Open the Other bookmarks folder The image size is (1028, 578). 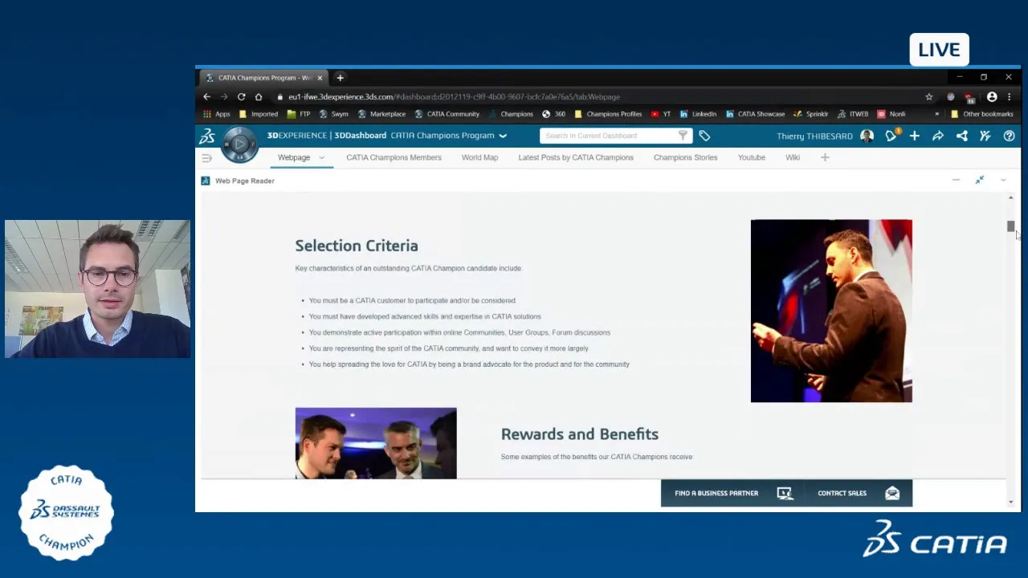point(981,114)
